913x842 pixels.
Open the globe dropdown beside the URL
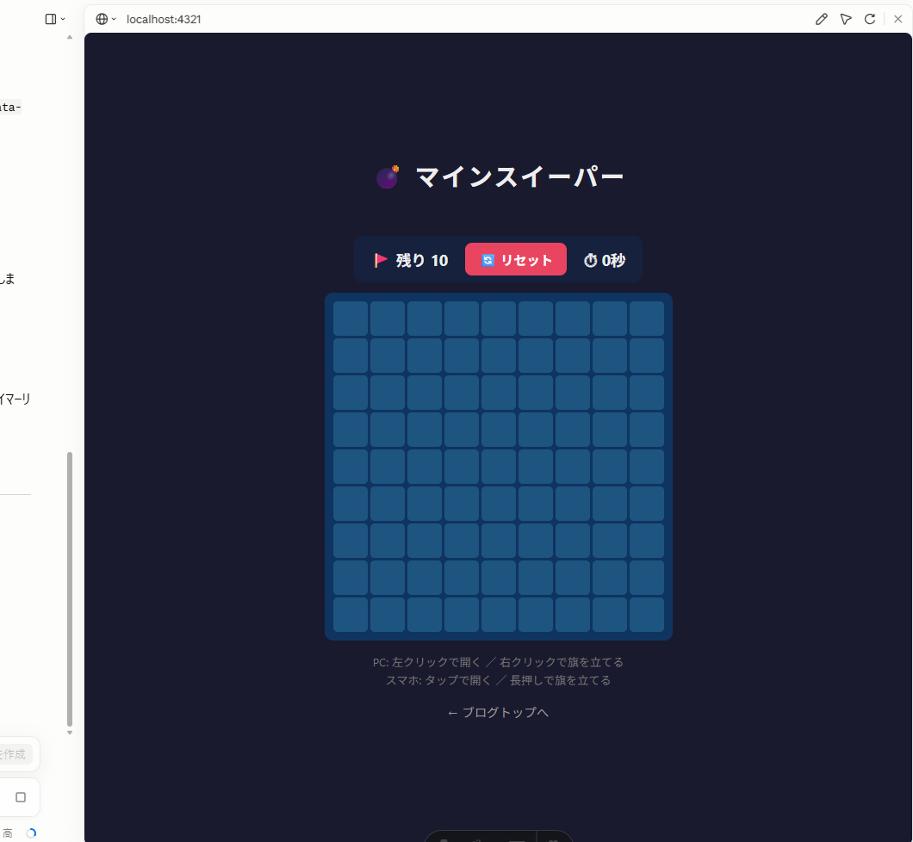coord(106,19)
